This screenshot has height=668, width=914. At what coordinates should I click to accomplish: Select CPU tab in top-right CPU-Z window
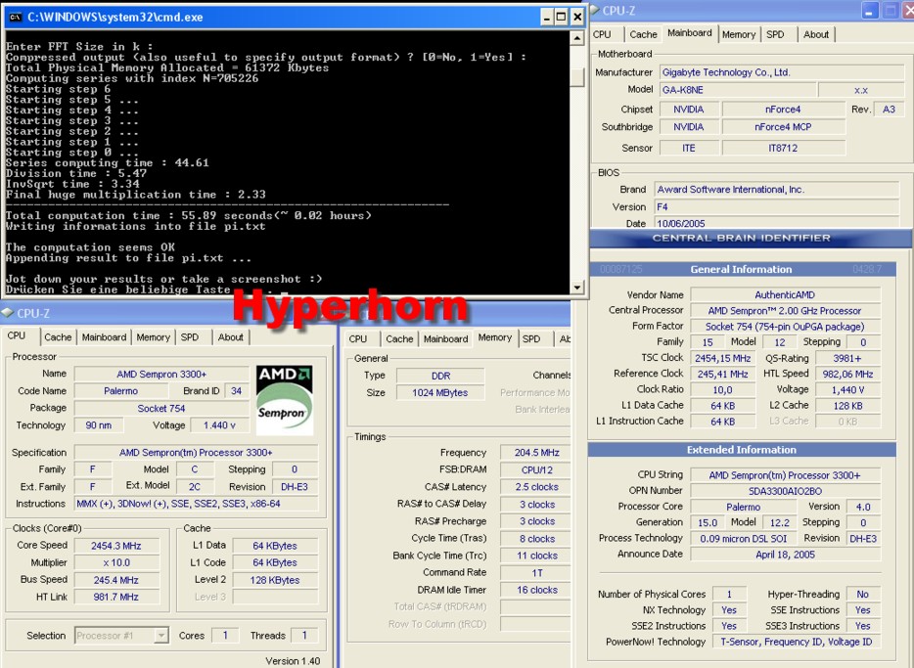602,34
